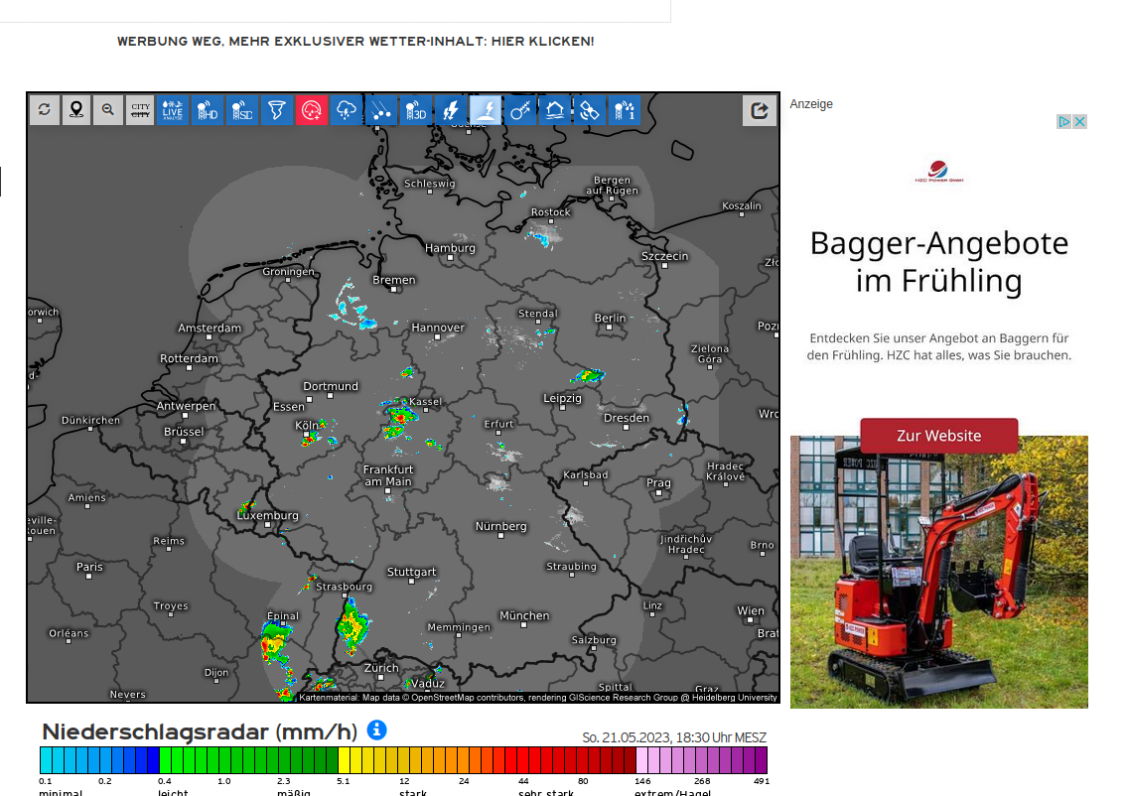This screenshot has height=796, width=1127.
Task: Click the info icon beside Niederschlagsradar
Action: tap(376, 730)
